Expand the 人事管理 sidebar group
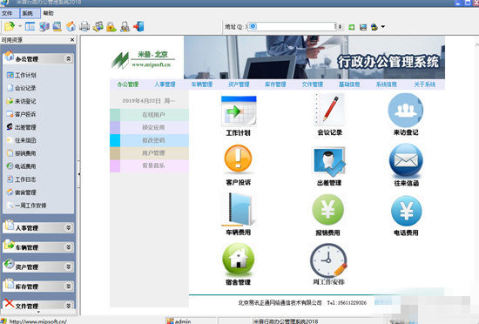Screen dimensions: 479x324 [x=69, y=227]
